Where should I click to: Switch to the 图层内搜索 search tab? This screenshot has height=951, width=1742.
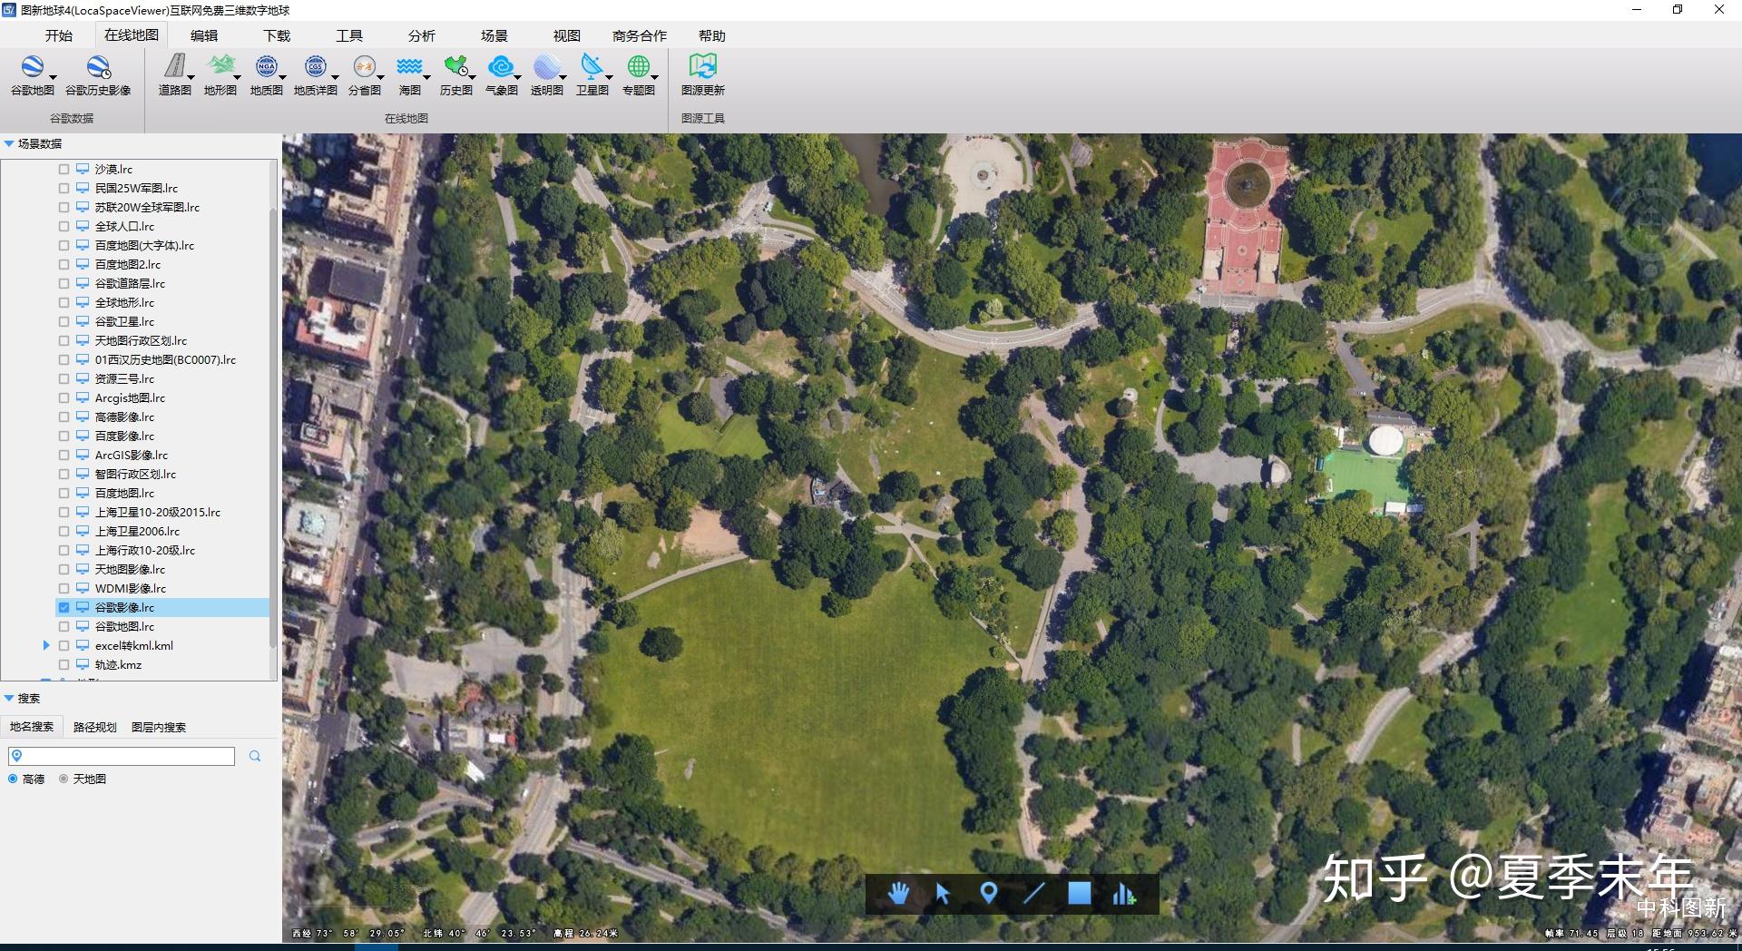tap(159, 727)
